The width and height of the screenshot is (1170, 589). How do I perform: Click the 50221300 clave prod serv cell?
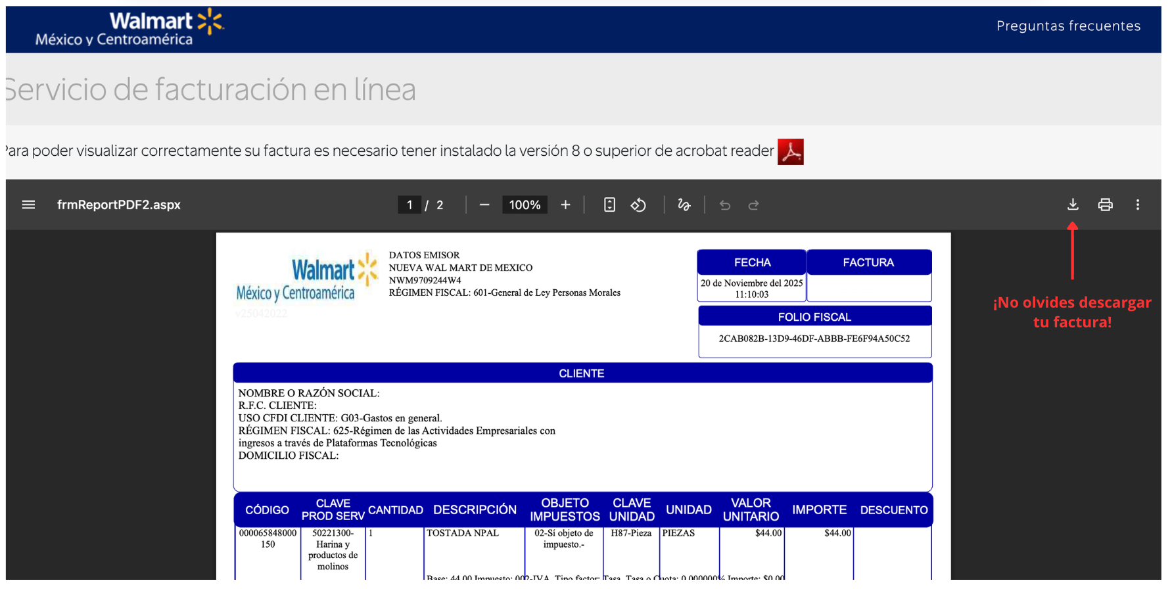coord(333,550)
